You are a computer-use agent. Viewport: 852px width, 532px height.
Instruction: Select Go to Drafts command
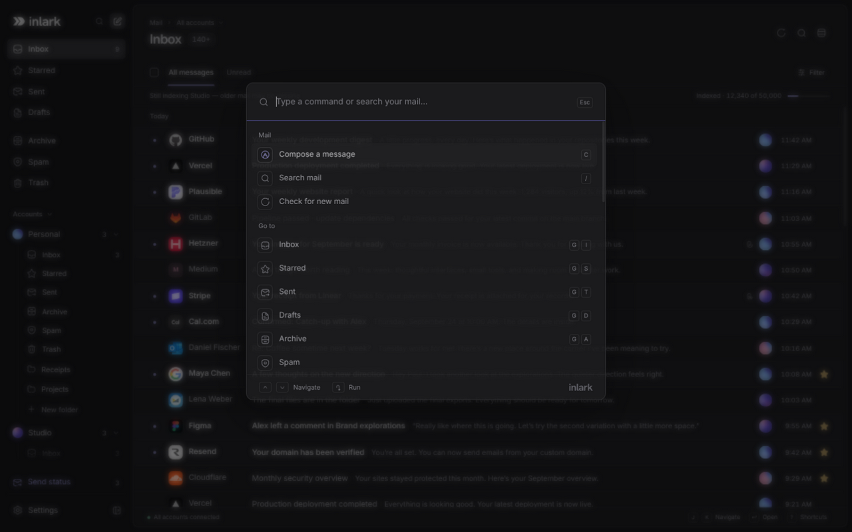[x=425, y=316]
